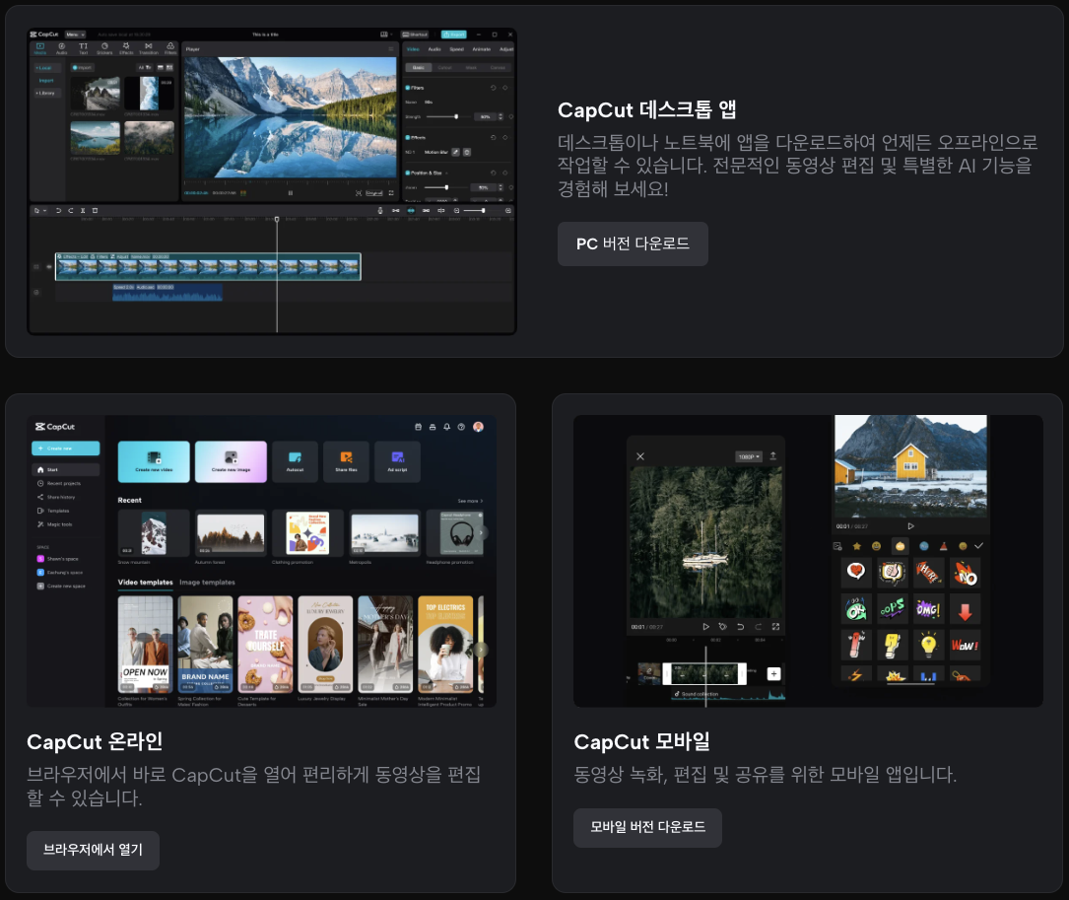
Task: Open the Transition tab in desktop editor toolbar
Action: click(149, 48)
